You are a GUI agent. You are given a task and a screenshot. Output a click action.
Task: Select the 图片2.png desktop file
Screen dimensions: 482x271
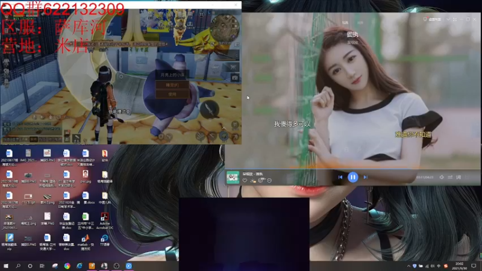tap(47, 199)
